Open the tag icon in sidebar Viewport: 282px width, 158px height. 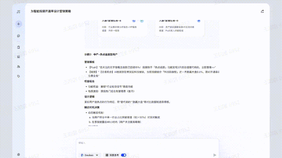point(19,76)
